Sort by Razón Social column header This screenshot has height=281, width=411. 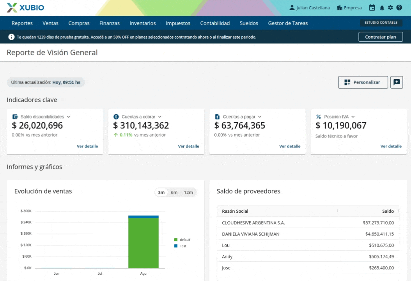point(235,211)
